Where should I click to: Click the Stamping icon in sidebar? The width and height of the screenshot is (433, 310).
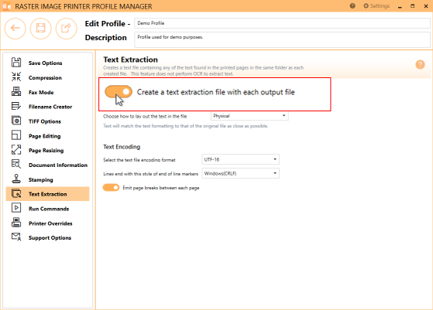(x=16, y=179)
